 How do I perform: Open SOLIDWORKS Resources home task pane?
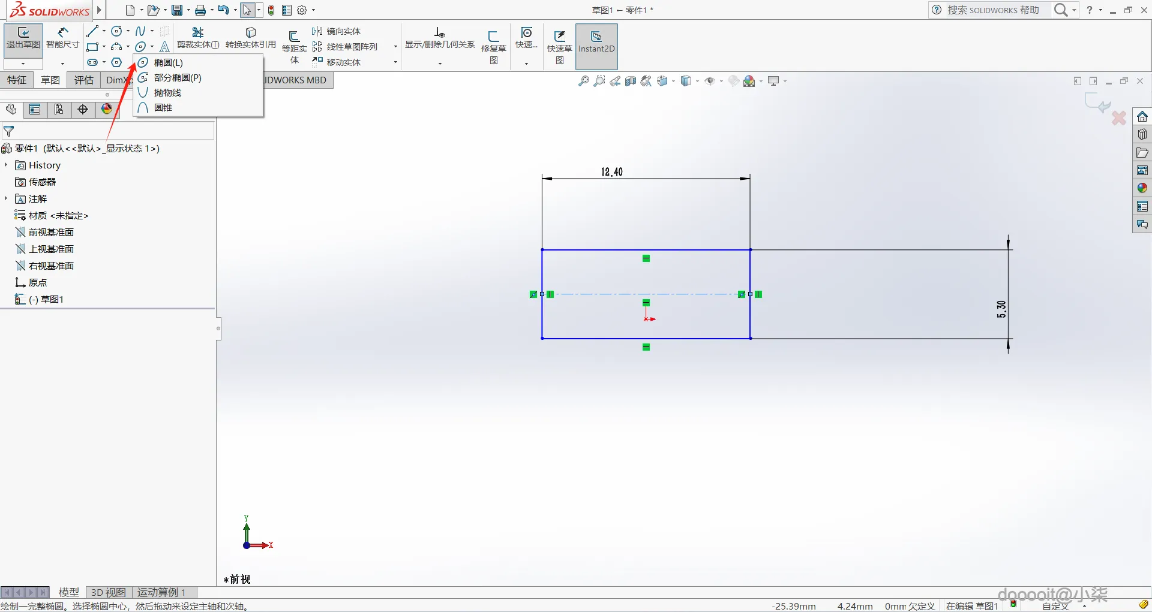coord(1142,116)
